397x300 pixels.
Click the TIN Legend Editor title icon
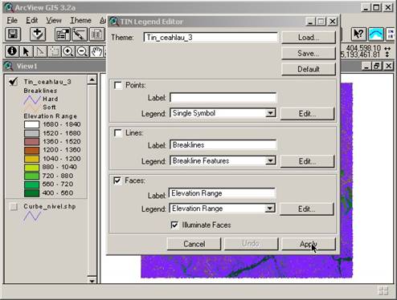(x=113, y=22)
